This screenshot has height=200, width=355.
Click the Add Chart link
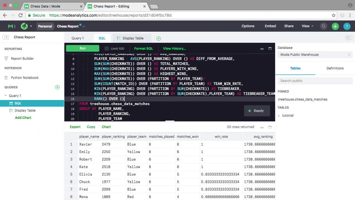(23, 118)
